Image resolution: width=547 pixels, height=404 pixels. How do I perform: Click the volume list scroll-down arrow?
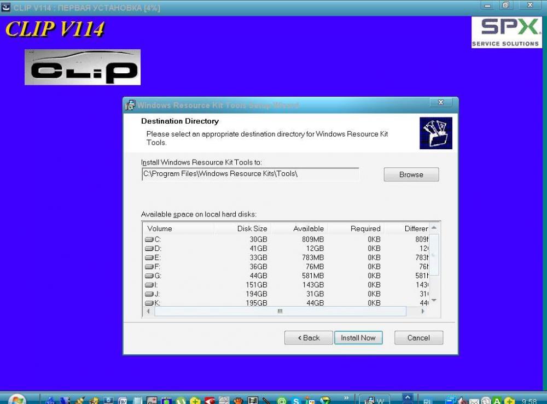(x=434, y=300)
